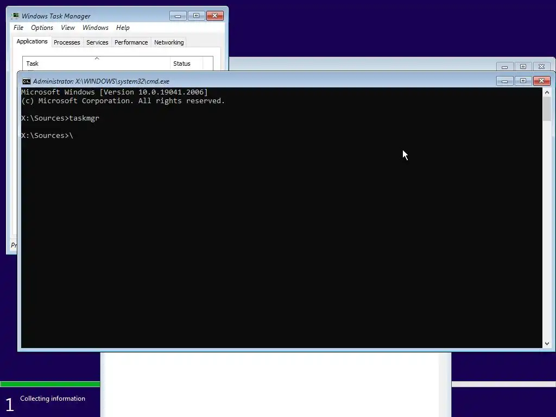Click the green setup progress bar
Screen dimensions: 556x417
click(50, 384)
